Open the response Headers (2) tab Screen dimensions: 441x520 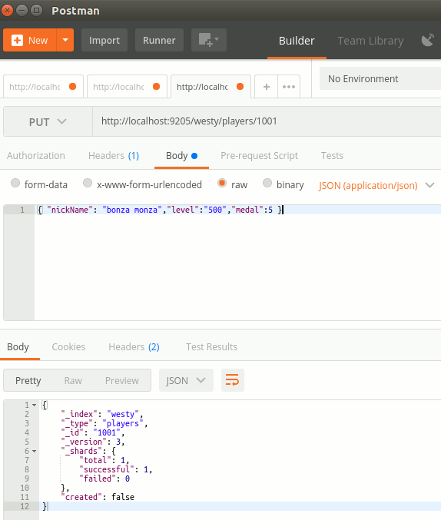coord(134,347)
